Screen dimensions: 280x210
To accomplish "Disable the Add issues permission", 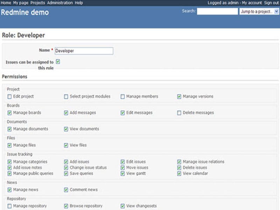I will coord(66,162).
